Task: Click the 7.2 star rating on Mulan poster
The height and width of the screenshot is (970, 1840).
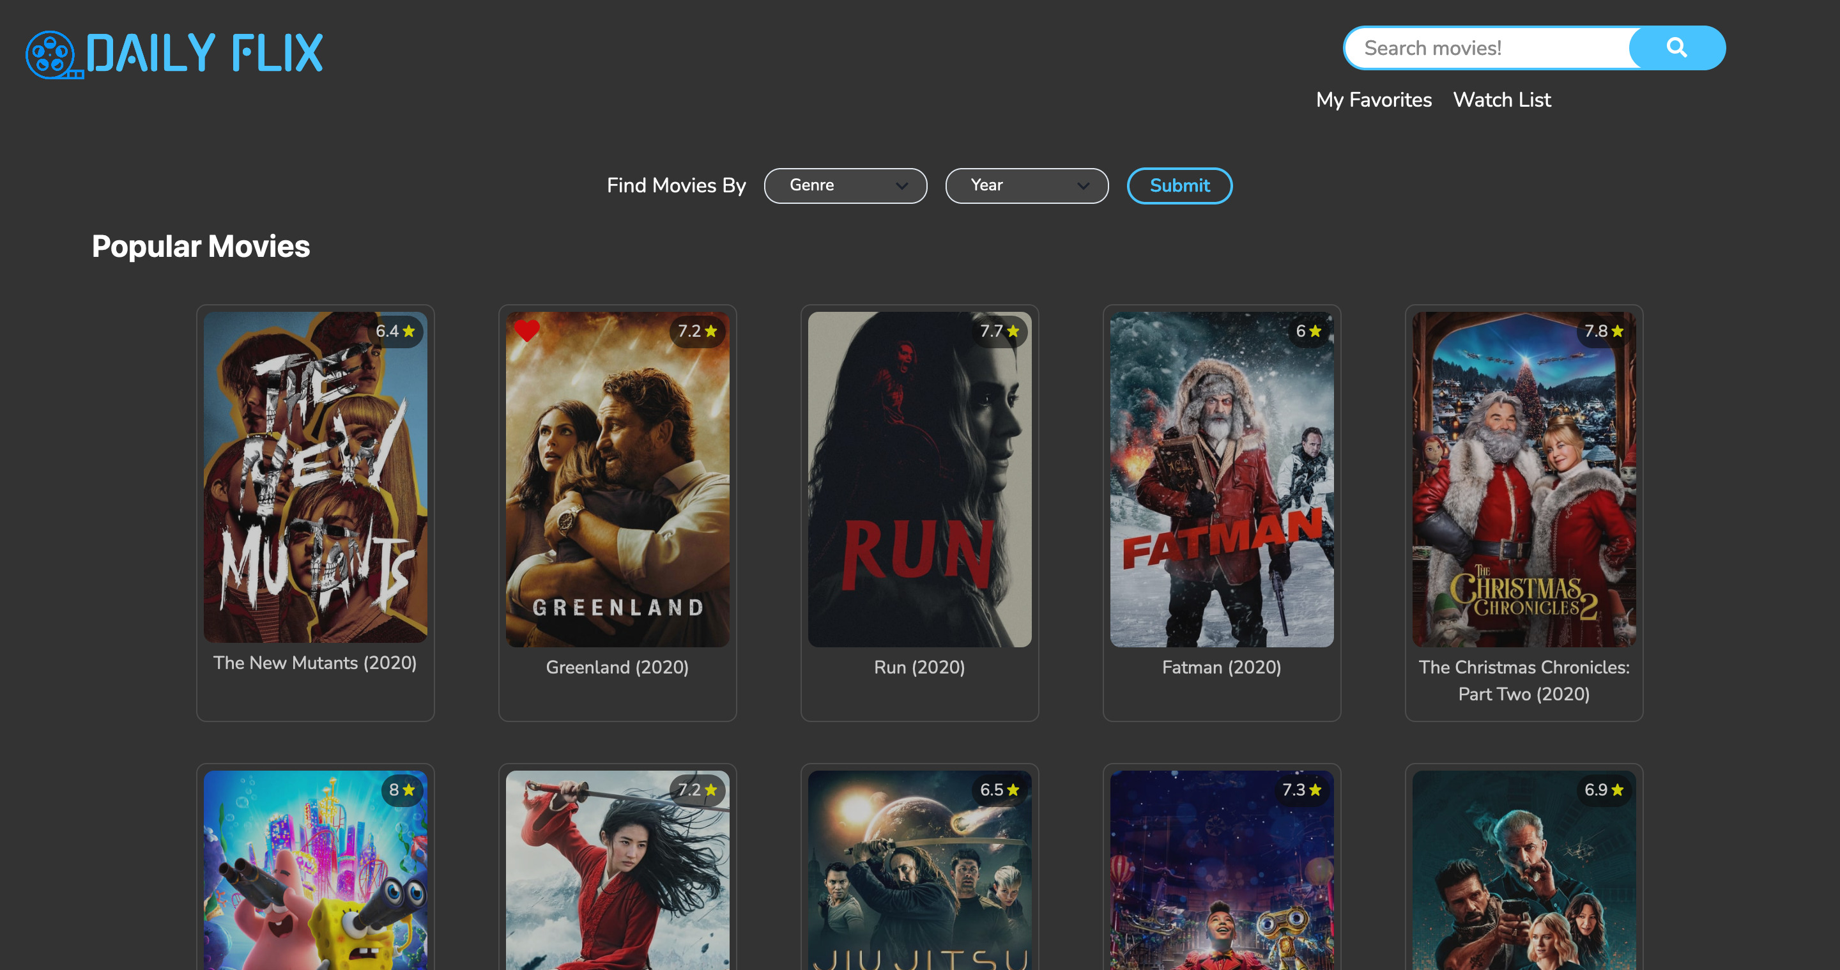Action: [697, 790]
